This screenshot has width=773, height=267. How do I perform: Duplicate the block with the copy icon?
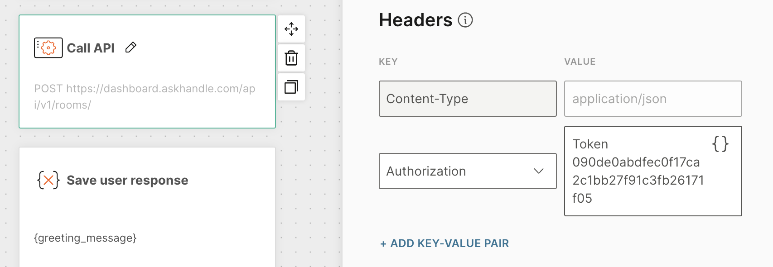point(291,86)
